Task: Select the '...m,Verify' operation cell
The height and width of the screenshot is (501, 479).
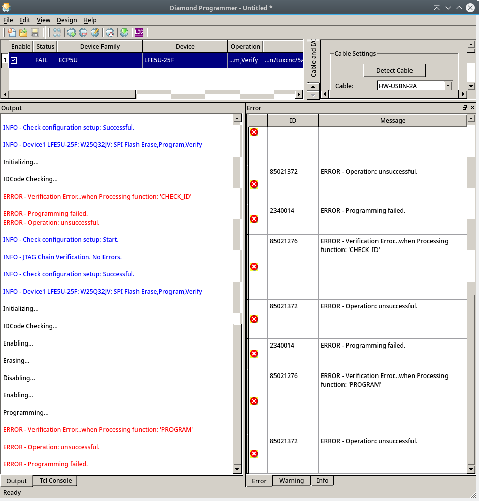Action: tap(246, 60)
